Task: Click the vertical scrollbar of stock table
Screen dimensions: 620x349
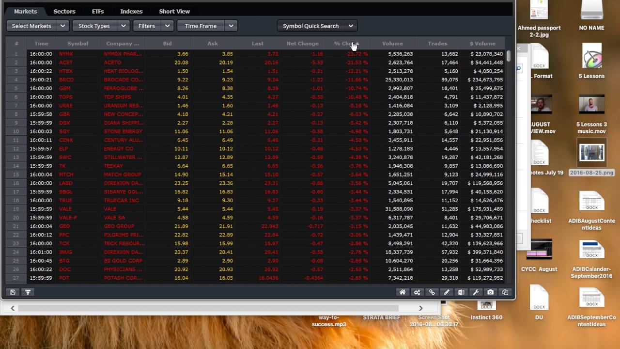Action: click(x=509, y=55)
